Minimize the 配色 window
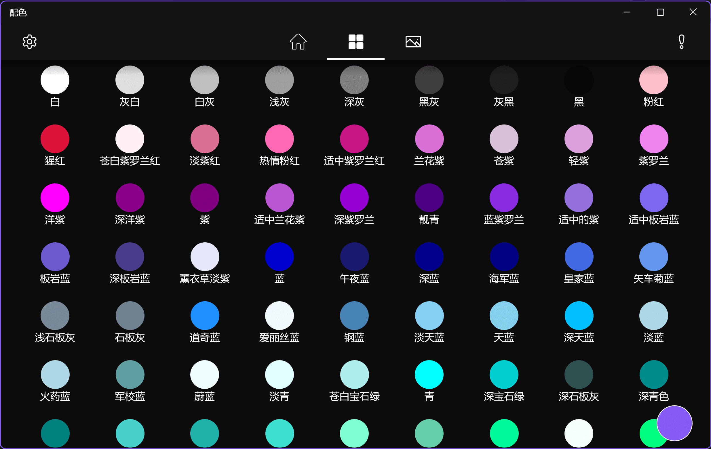Viewport: 711px width, 449px height. pyautogui.click(x=627, y=12)
